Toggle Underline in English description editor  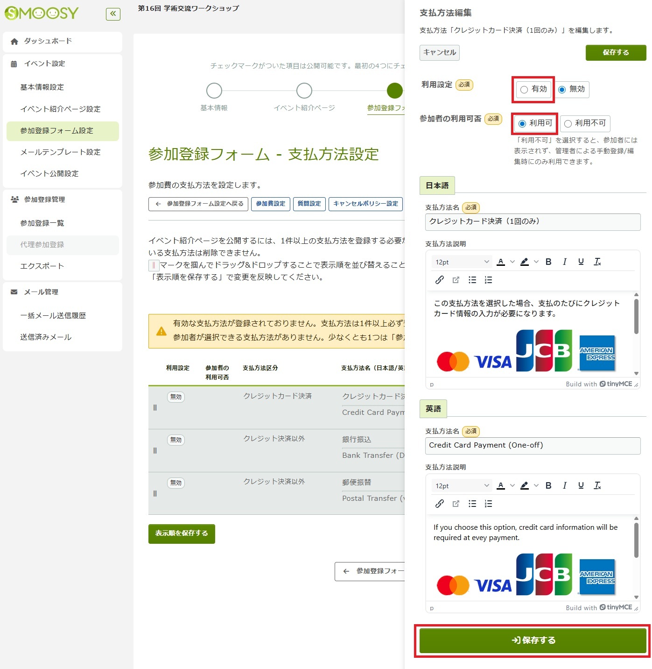(x=581, y=486)
